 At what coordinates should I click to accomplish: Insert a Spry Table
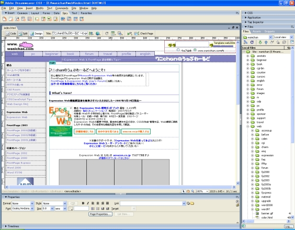pos(29,19)
